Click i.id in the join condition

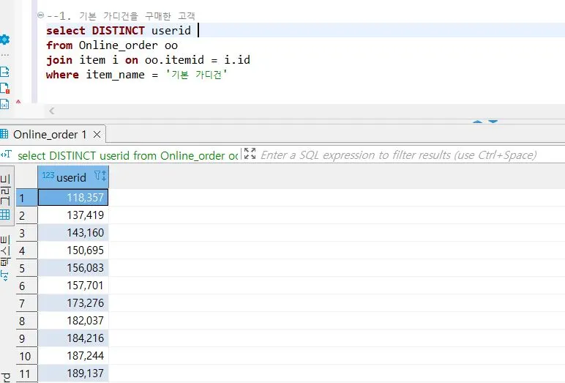[x=237, y=60]
